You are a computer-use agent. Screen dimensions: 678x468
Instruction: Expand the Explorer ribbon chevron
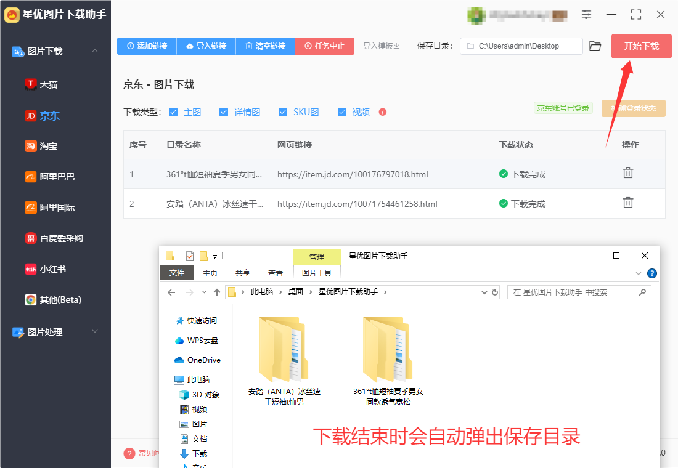click(x=638, y=273)
